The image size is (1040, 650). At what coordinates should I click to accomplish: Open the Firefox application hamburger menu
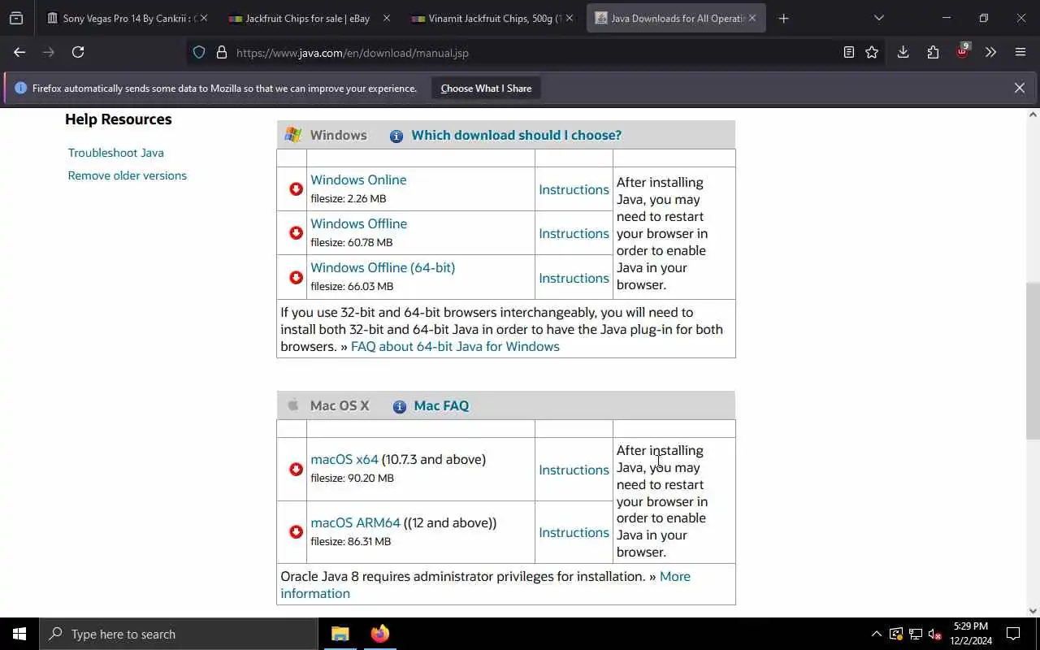pyautogui.click(x=1020, y=52)
